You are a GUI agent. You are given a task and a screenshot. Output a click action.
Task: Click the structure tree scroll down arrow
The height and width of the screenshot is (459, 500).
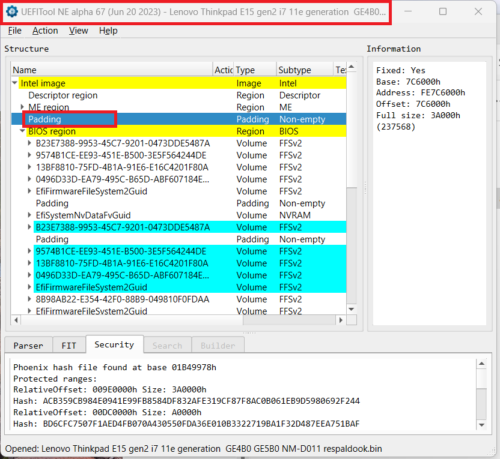[352, 309]
